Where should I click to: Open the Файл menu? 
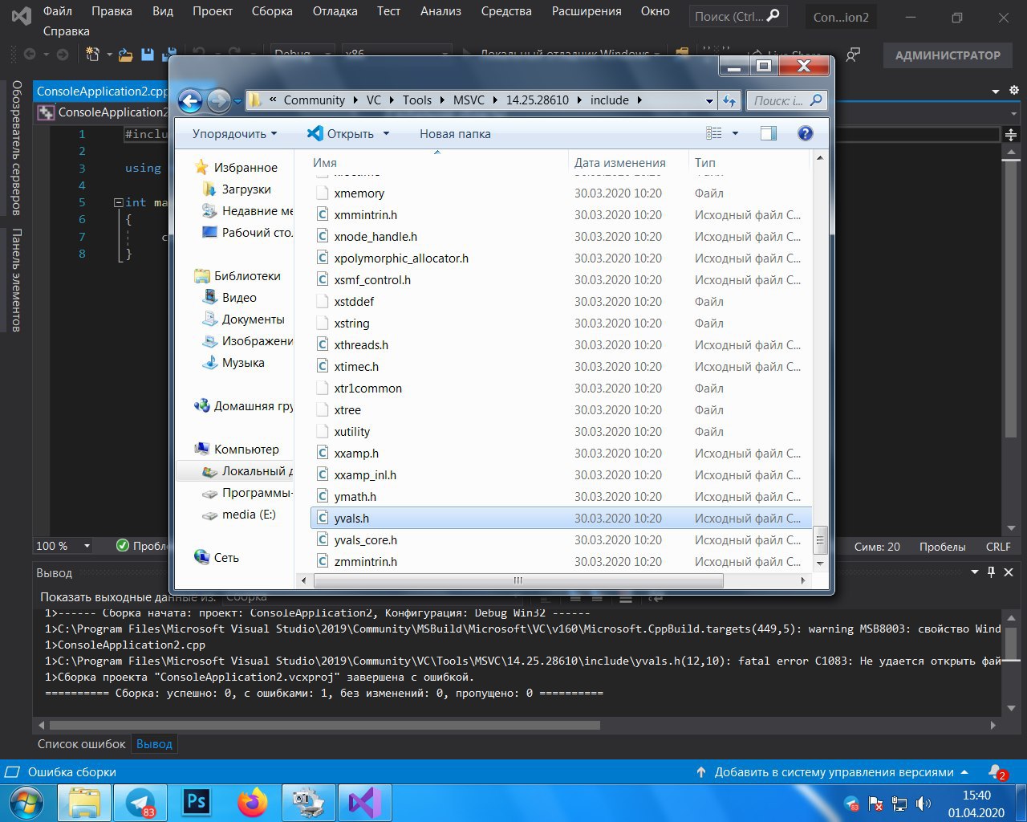[58, 11]
